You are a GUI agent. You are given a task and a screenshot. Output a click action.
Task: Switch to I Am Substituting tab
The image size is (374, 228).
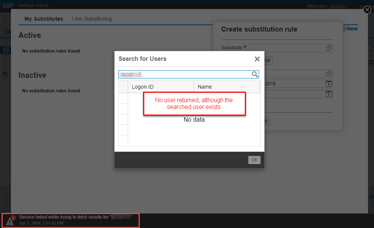click(92, 19)
